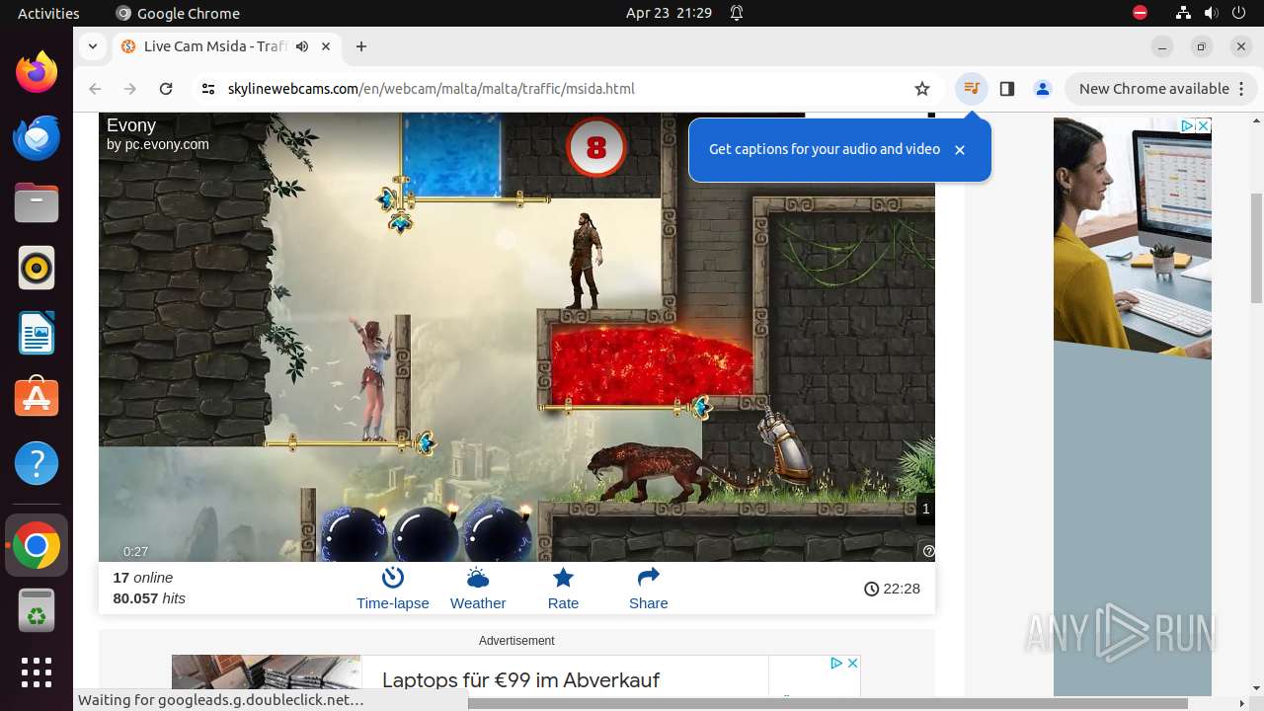Click the Evony game video ad
The width and height of the screenshot is (1264, 711).
[516, 337]
